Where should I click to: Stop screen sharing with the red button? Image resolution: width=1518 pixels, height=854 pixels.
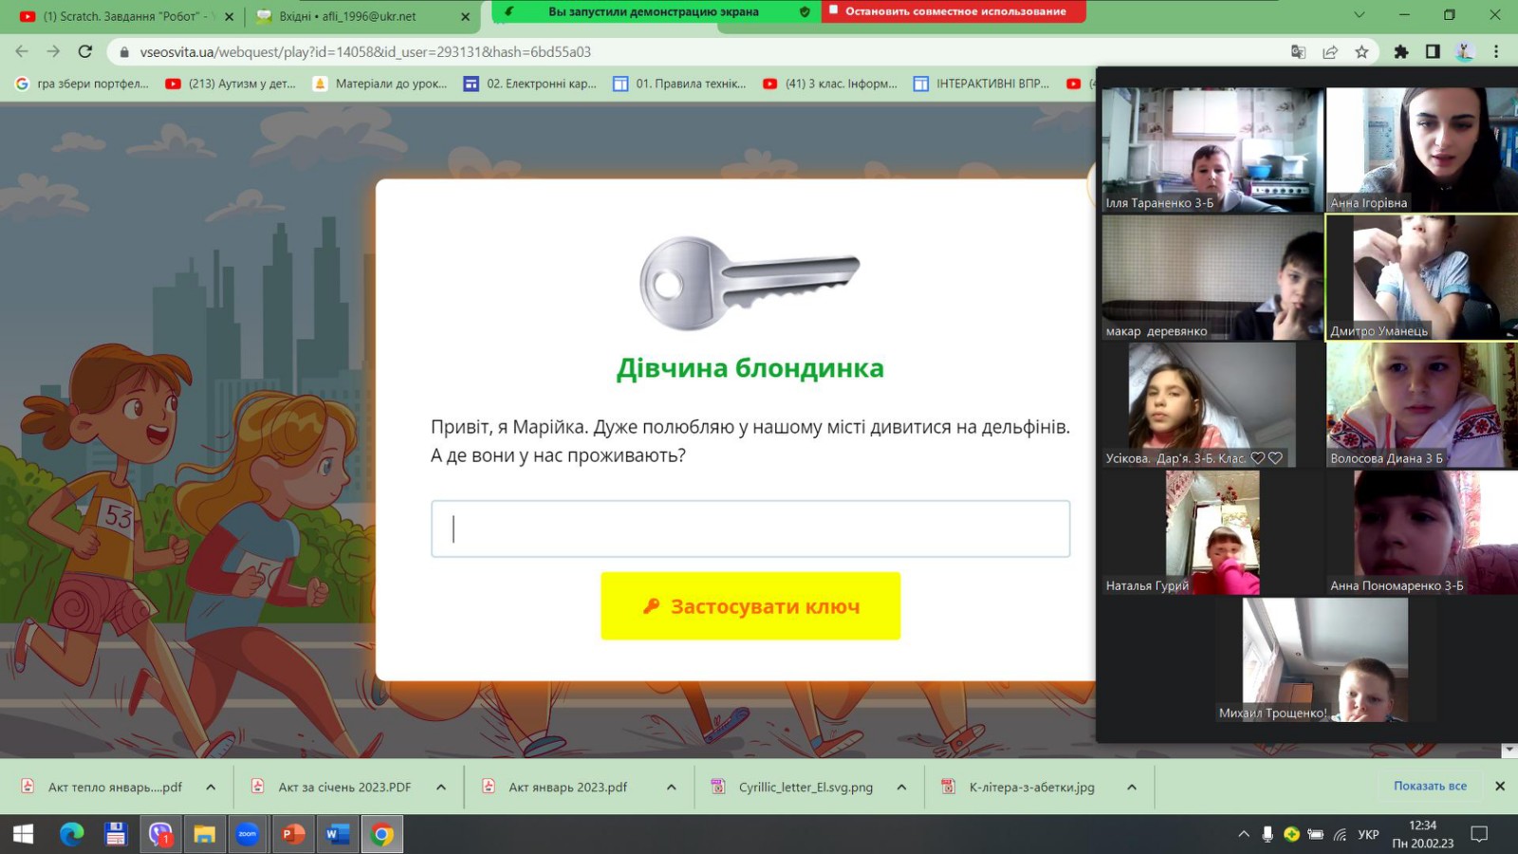click(x=953, y=11)
